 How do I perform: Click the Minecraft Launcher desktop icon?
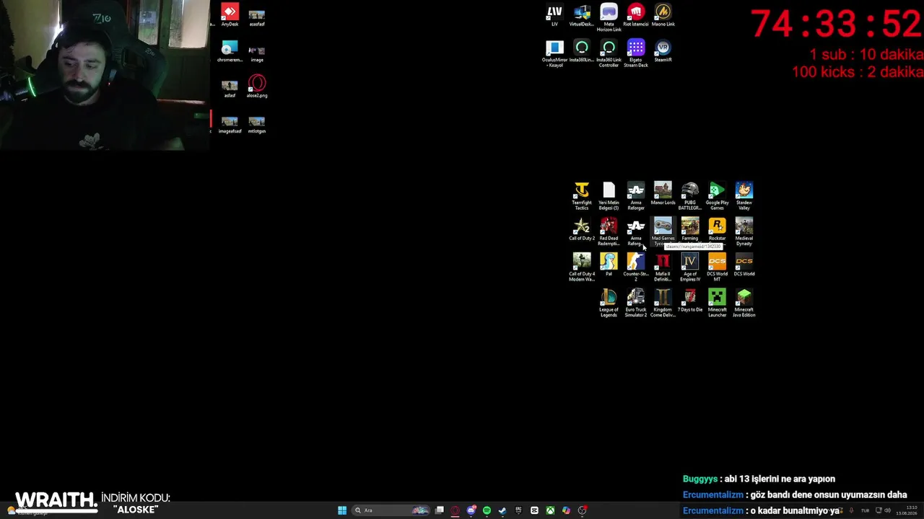(717, 303)
